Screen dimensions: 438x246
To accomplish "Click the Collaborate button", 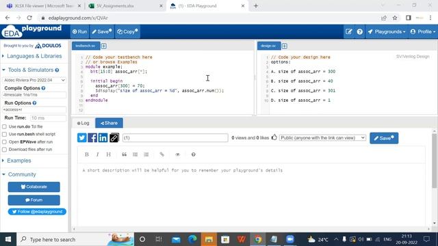I will 34,187.
